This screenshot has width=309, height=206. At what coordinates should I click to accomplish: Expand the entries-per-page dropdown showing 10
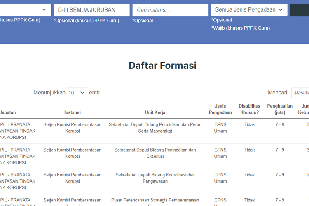pyautogui.click(x=77, y=93)
